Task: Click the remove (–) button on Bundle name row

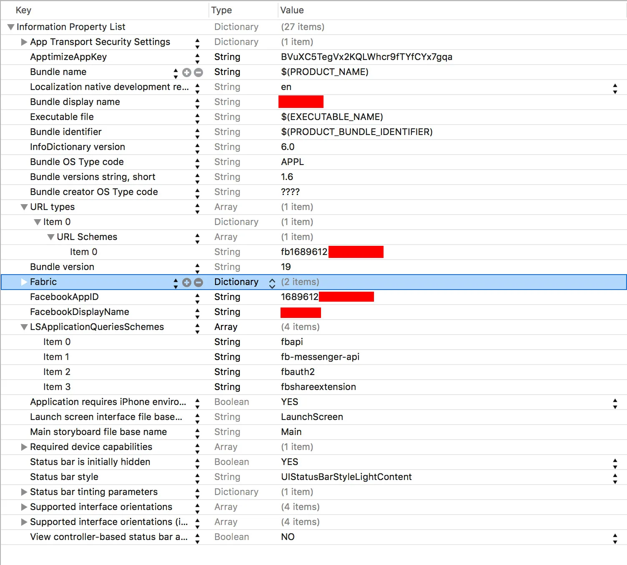Action: pyautogui.click(x=198, y=72)
